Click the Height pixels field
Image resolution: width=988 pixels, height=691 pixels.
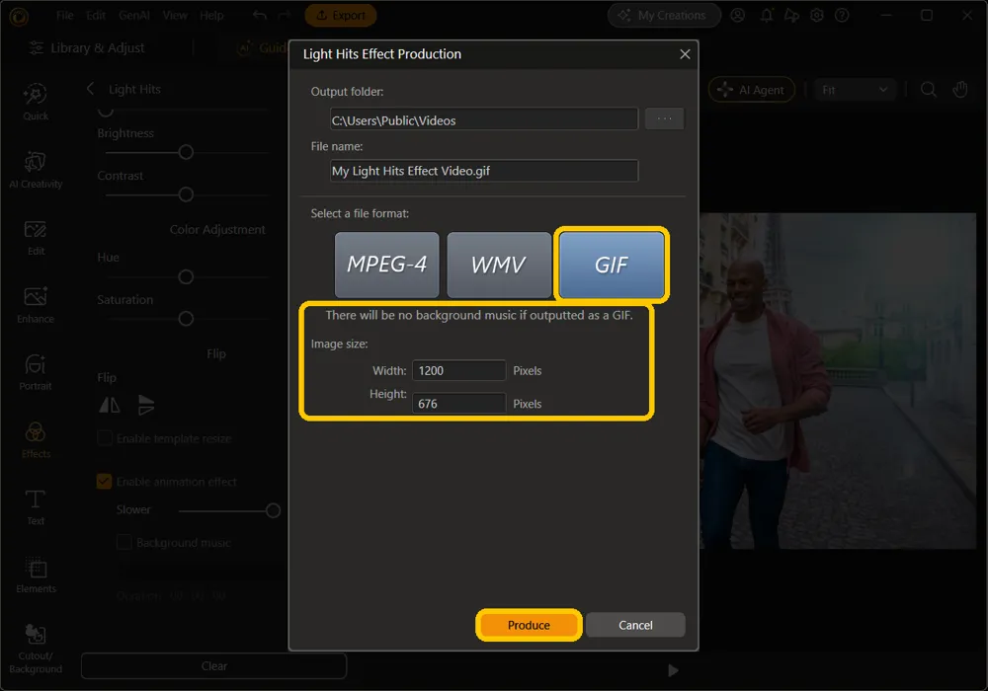pos(458,404)
